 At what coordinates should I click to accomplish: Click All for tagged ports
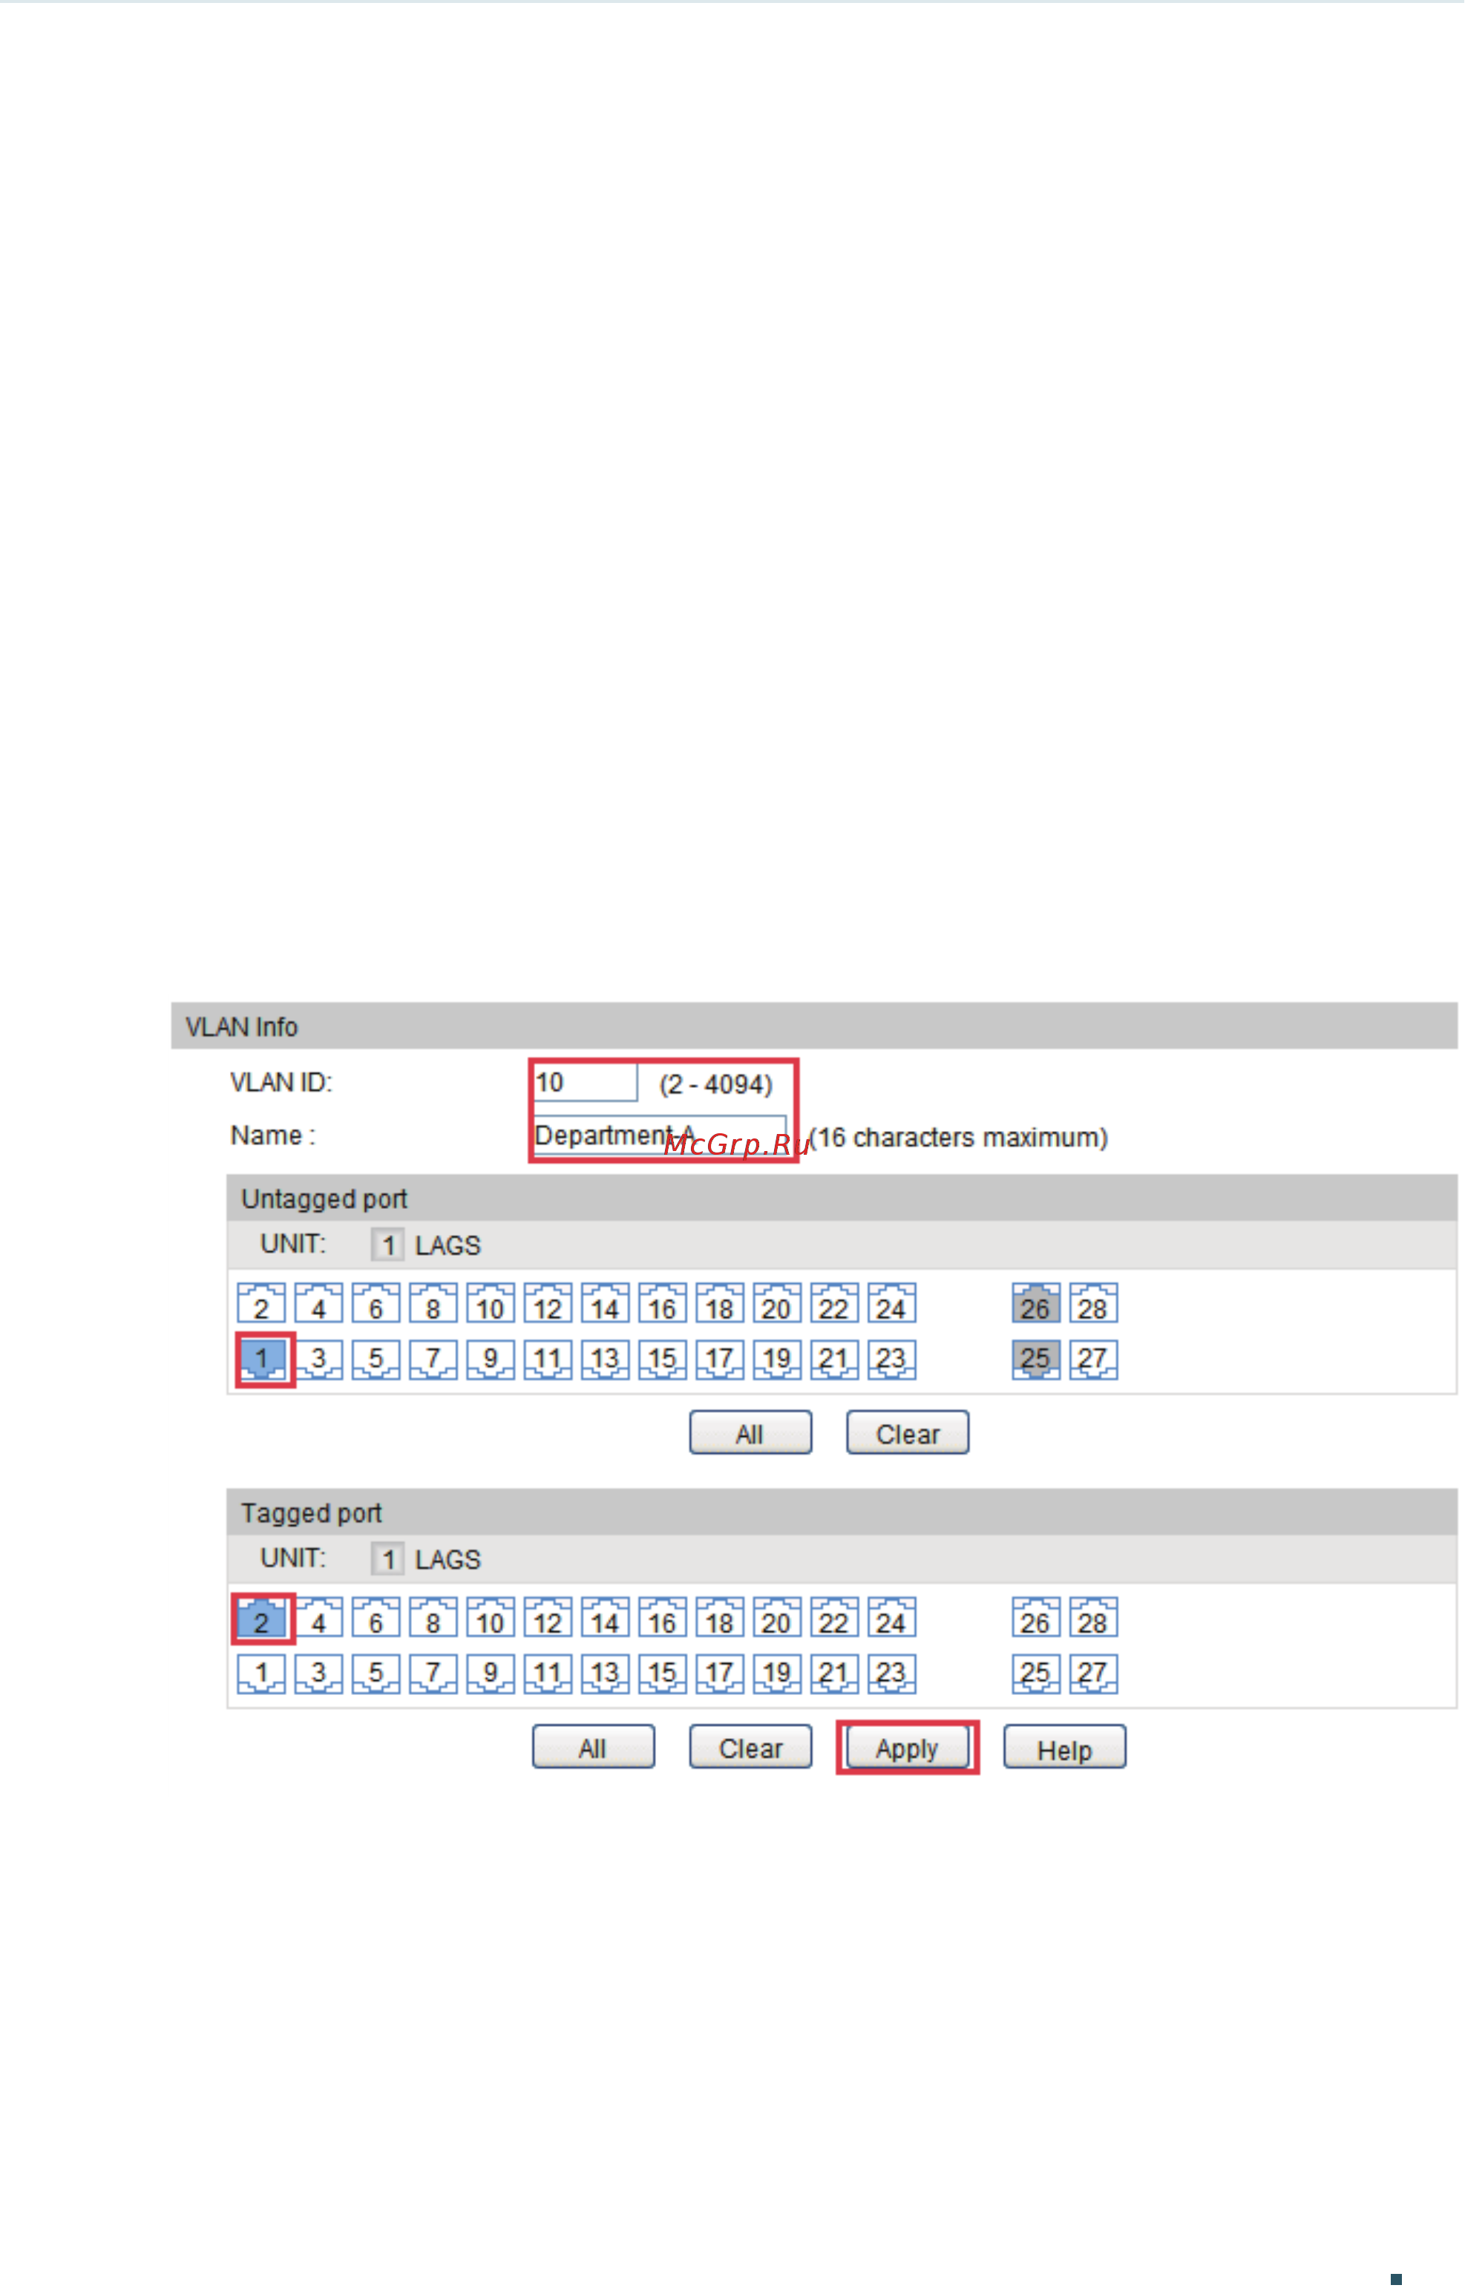click(x=594, y=1748)
